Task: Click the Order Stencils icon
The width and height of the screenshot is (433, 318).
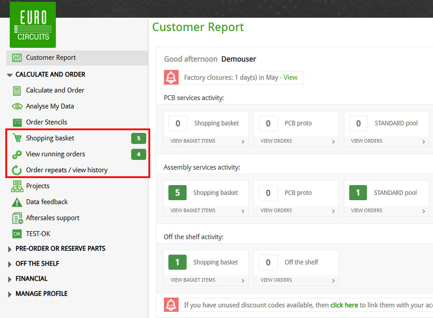Action: [17, 122]
